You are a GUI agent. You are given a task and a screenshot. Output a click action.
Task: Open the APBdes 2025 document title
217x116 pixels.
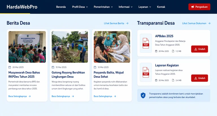[x=164, y=36]
